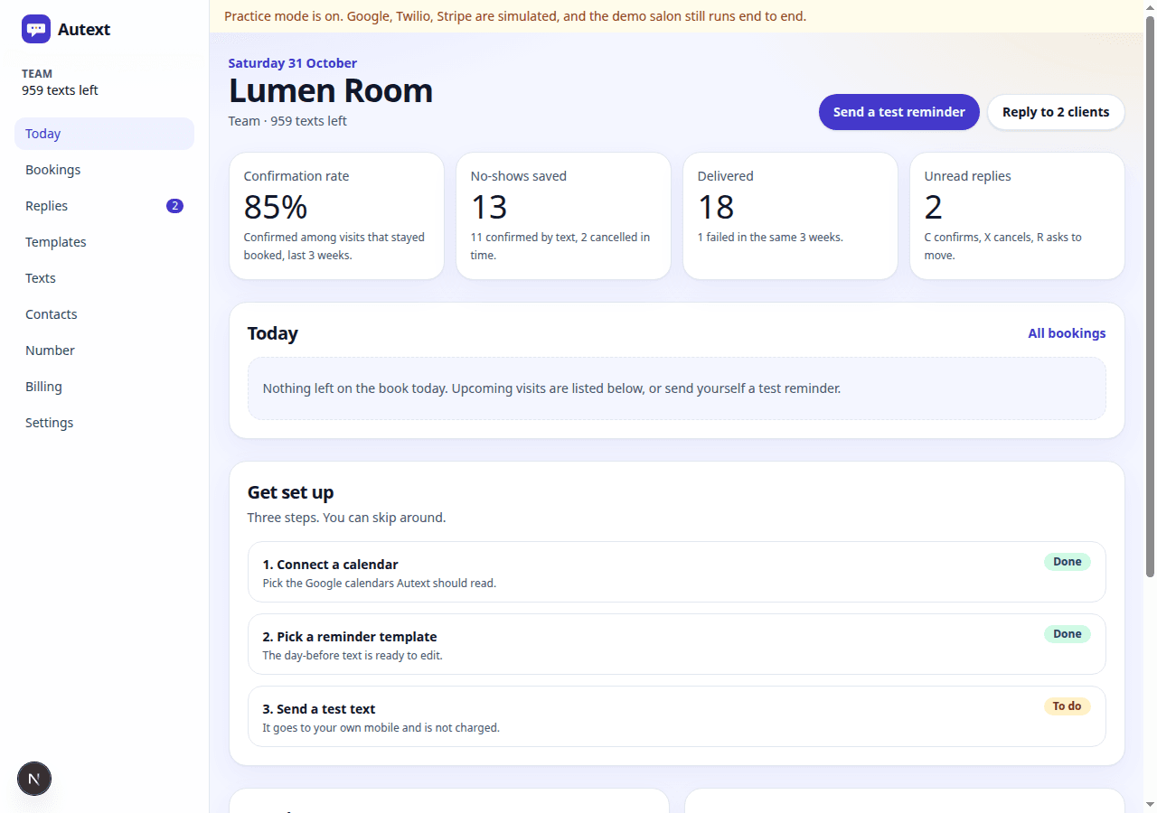Click the Delivered stat card
The image size is (1157, 813).
click(x=790, y=216)
